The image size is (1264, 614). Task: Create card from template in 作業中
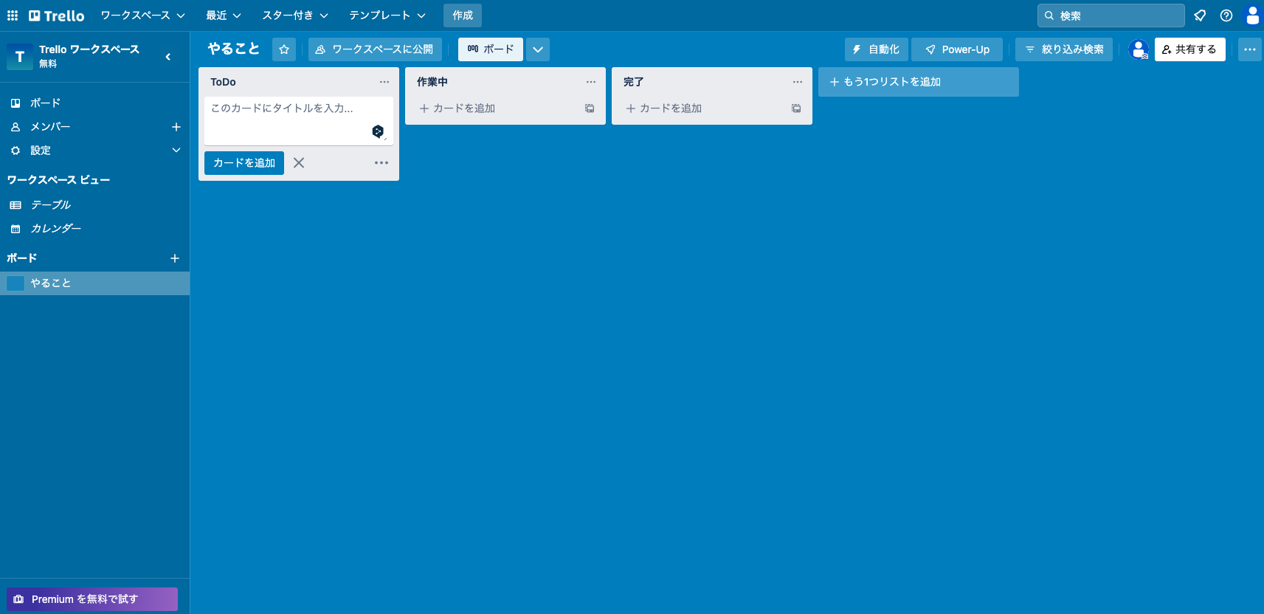590,108
